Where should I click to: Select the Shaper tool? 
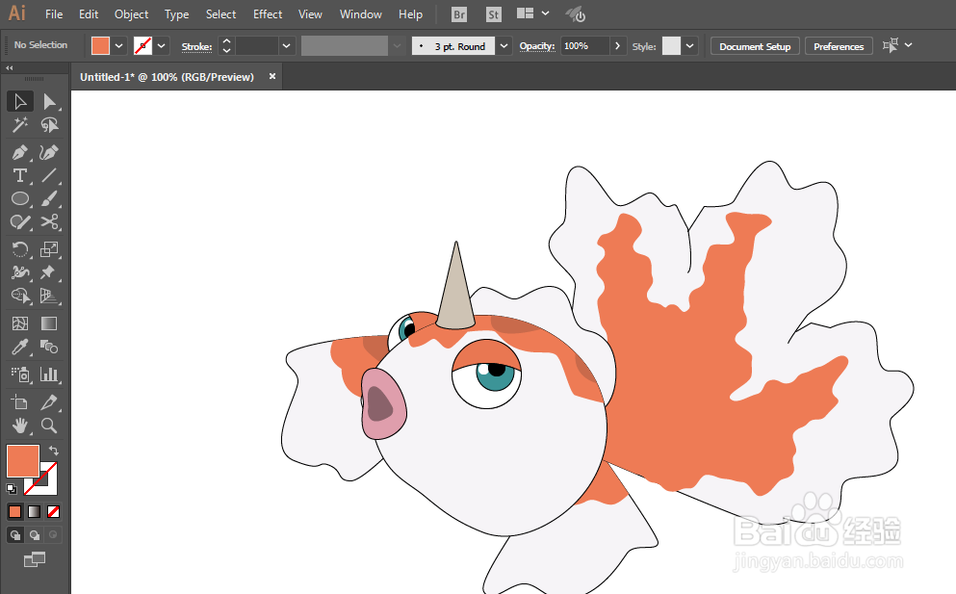[20, 222]
